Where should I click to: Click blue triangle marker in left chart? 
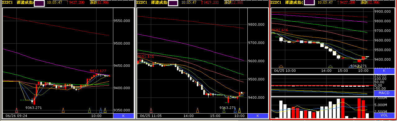pyautogui.click(x=101, y=110)
